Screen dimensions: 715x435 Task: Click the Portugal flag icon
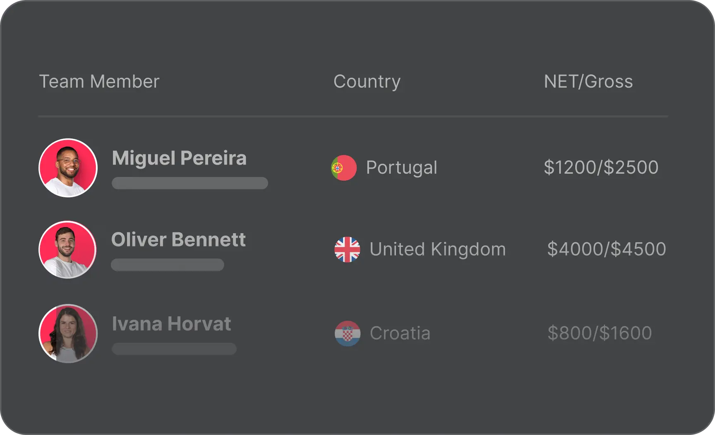point(344,168)
